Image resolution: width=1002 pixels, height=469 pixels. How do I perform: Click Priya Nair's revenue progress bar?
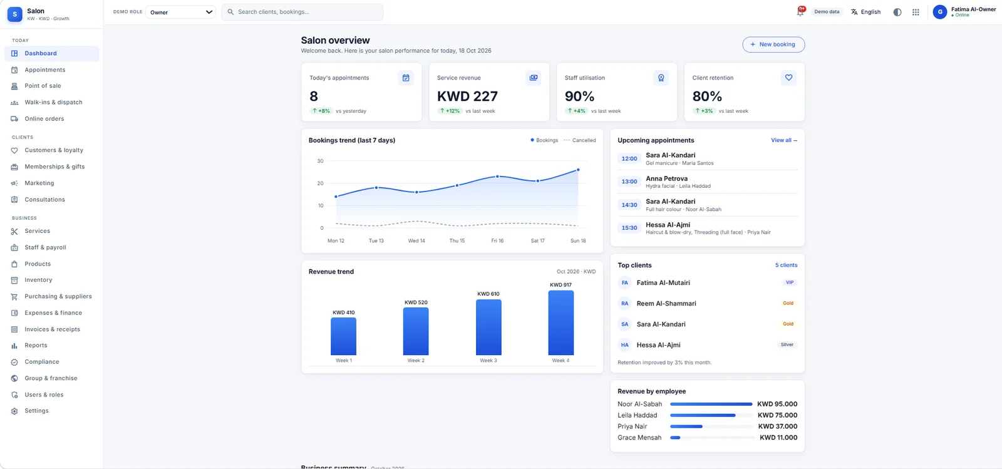pyautogui.click(x=711, y=427)
